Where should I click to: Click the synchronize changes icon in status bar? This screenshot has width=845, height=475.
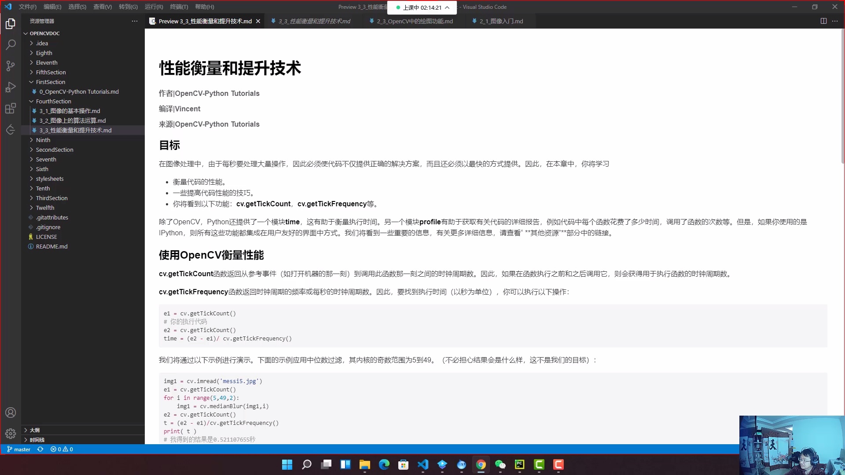(40, 449)
